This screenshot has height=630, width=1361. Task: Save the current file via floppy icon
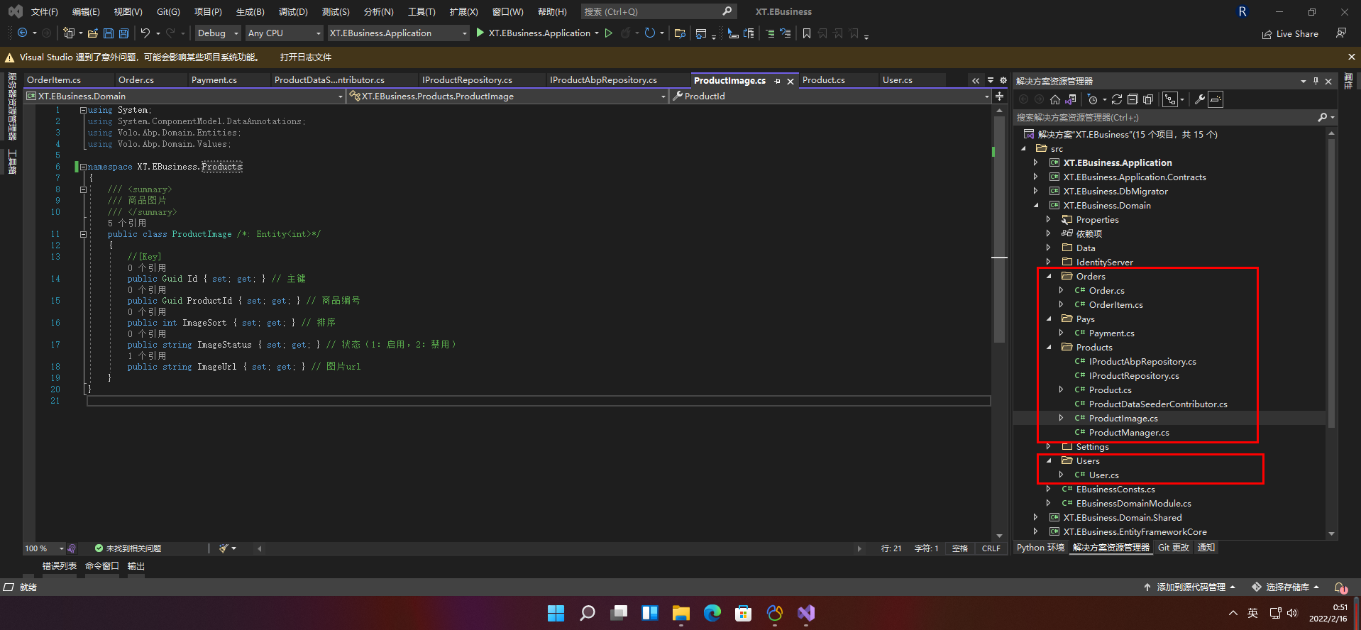109,33
